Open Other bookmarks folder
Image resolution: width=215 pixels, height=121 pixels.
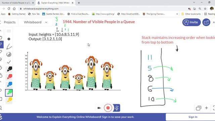191,14
